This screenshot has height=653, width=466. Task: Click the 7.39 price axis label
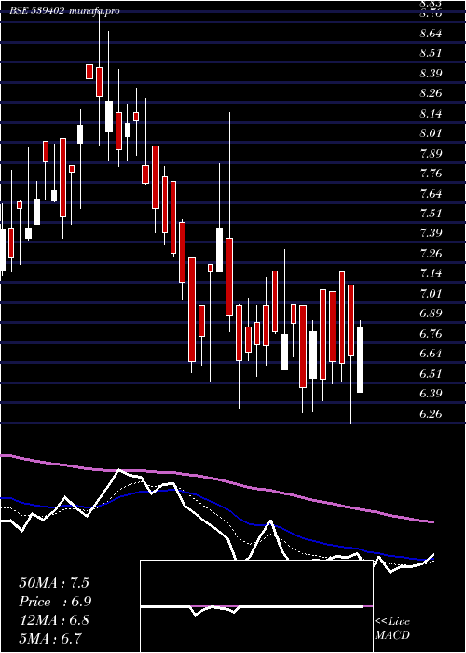pos(431,232)
